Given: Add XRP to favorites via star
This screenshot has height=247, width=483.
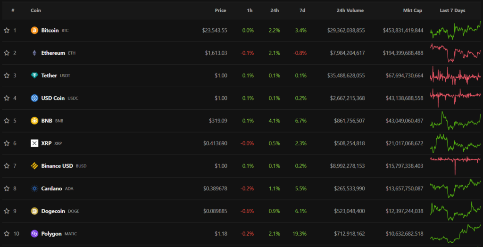Looking at the screenshot, I should (7, 143).
